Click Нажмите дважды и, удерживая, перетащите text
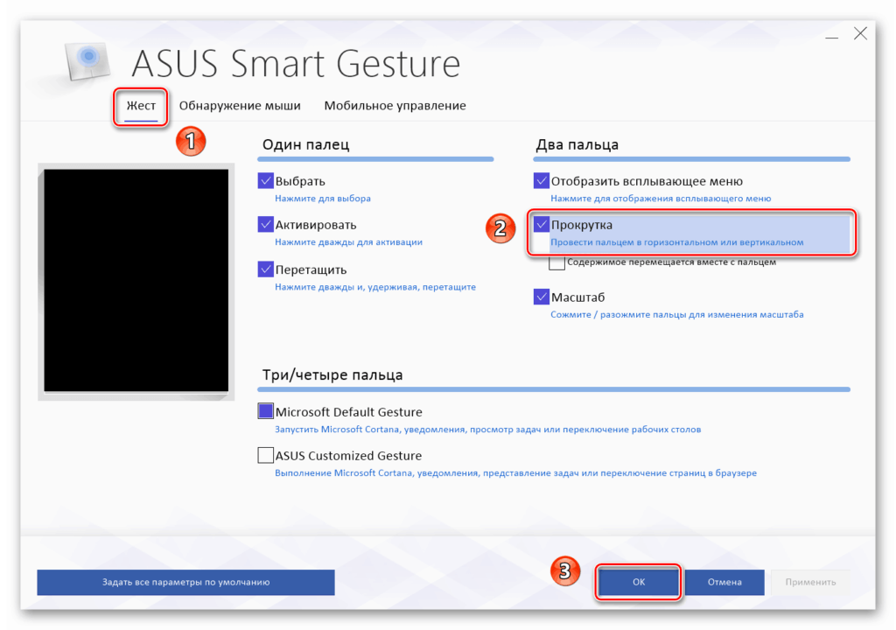This screenshot has width=896, height=630. click(x=375, y=287)
